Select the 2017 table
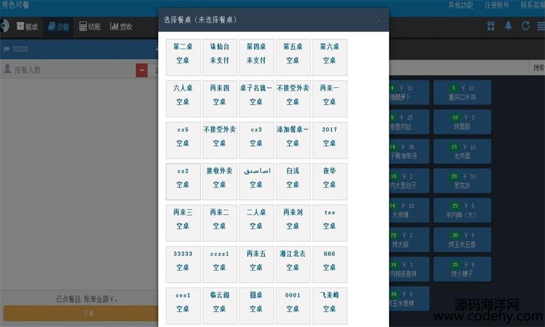Viewport: 545px width, 327px height. [x=329, y=136]
